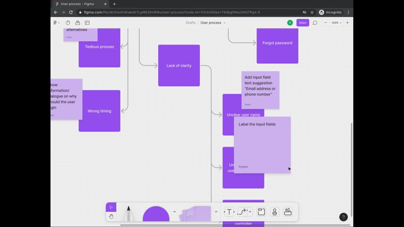Activate the Hand tool
Viewport: 404px width, 227px height.
tap(111, 216)
